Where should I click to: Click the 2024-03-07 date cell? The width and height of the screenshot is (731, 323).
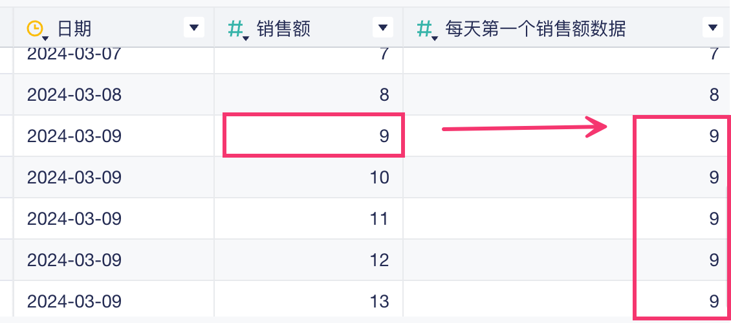tap(74, 54)
